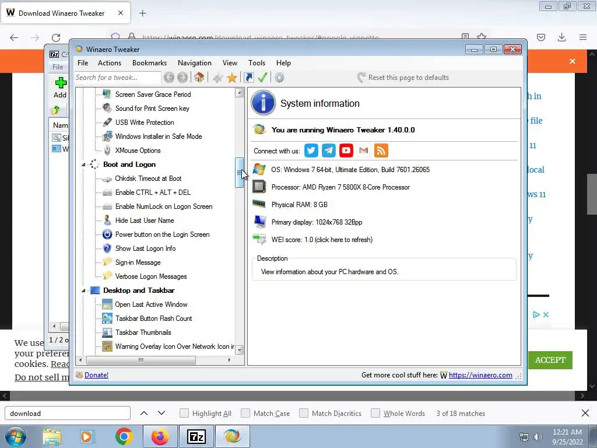Open the YouTube icon under Connect with us
Image resolution: width=597 pixels, height=448 pixels.
tap(346, 150)
